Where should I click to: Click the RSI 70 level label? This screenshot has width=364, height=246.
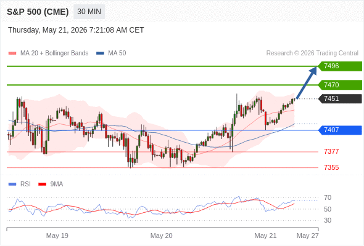click(x=328, y=197)
